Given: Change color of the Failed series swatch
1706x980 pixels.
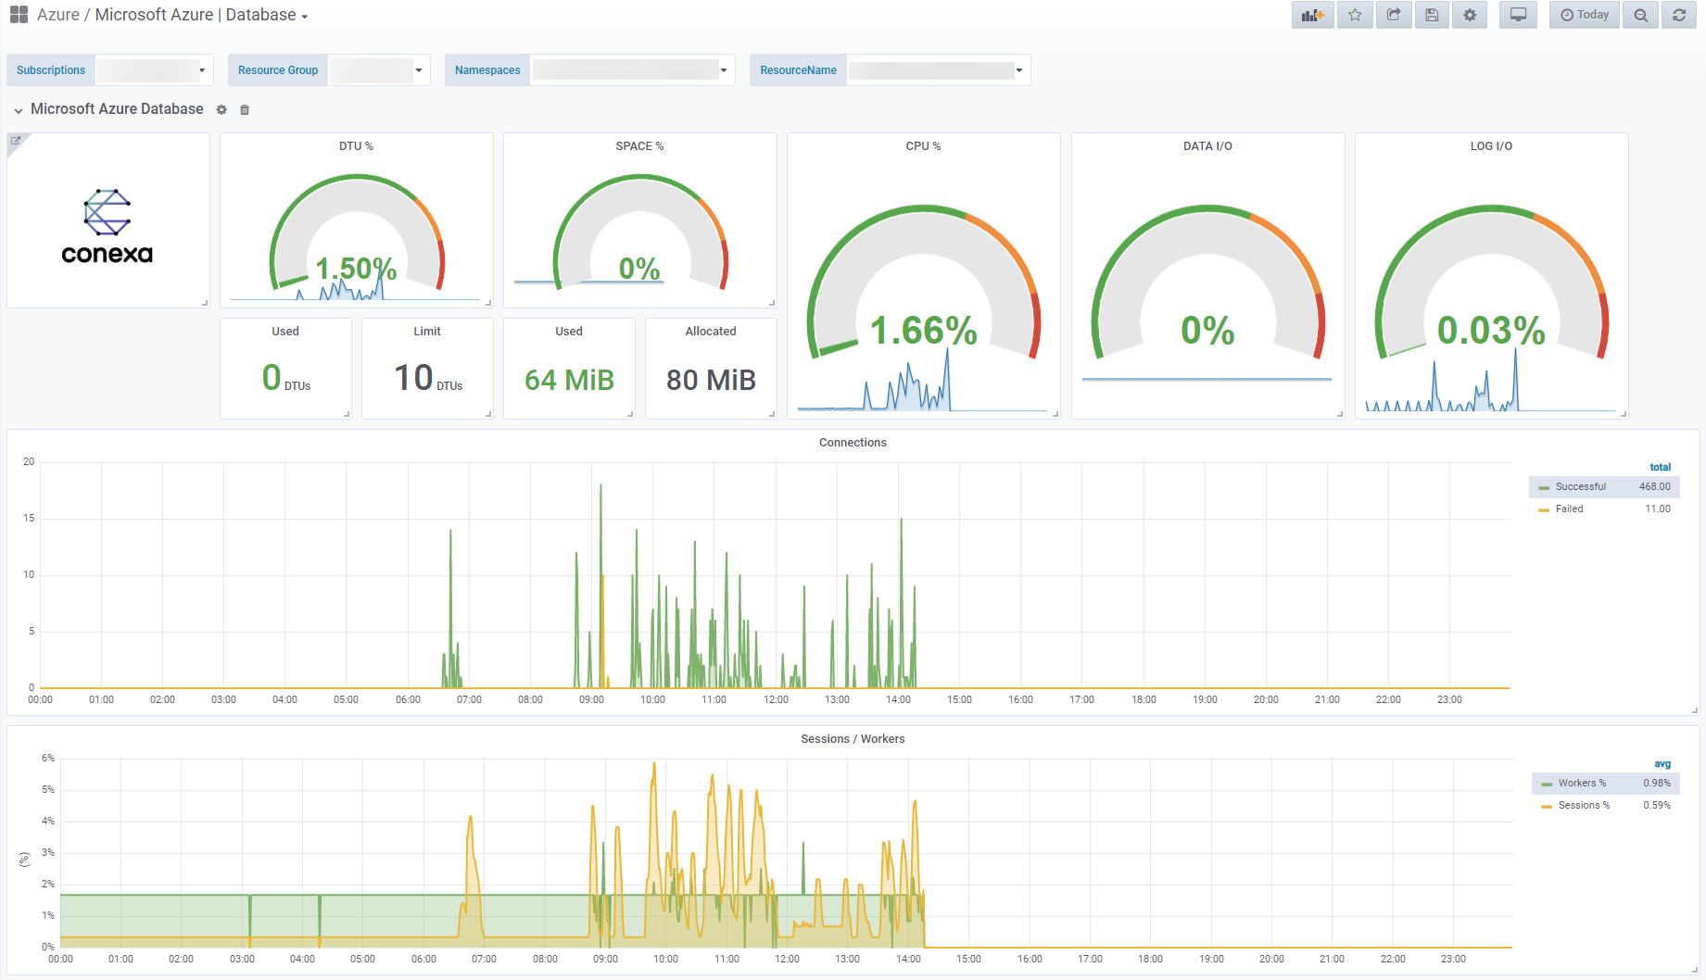Looking at the screenshot, I should click(x=1544, y=509).
